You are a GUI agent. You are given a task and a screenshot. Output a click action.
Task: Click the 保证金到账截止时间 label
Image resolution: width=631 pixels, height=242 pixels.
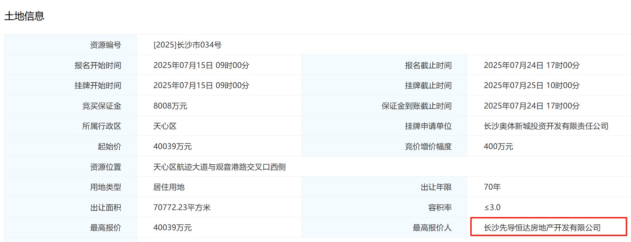pos(417,106)
